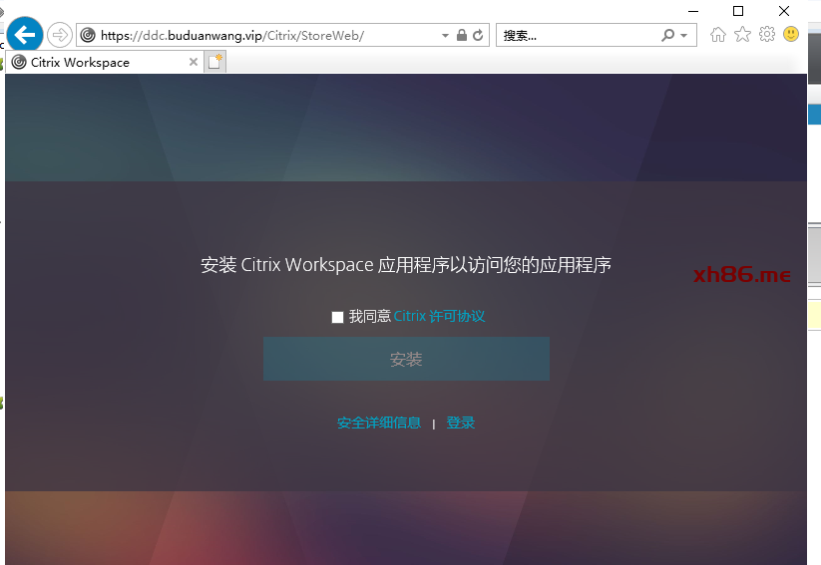Click the heading 安装 Citrix Workspace 应用程序以访问您的应用程序
The image size is (821, 565).
[406, 265]
